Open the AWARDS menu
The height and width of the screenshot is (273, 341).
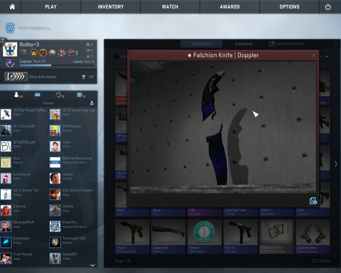pyautogui.click(x=230, y=7)
